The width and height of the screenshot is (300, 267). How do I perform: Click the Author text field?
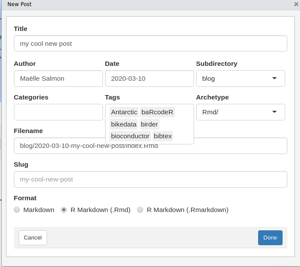pyautogui.click(x=58, y=79)
